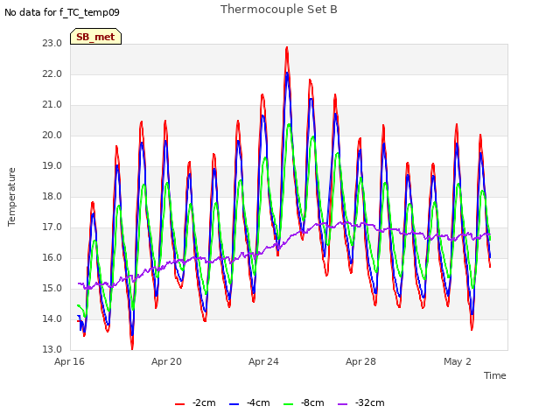
Task: Click the 18.0 y-axis tick label
Action: (x=52, y=196)
